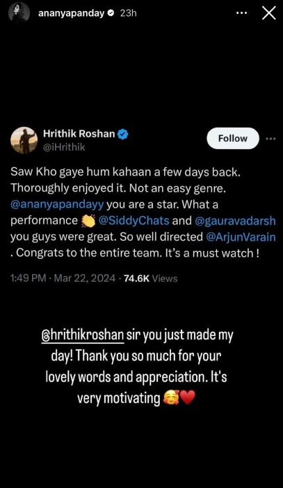View the 74.6K Views count

pos(150,278)
